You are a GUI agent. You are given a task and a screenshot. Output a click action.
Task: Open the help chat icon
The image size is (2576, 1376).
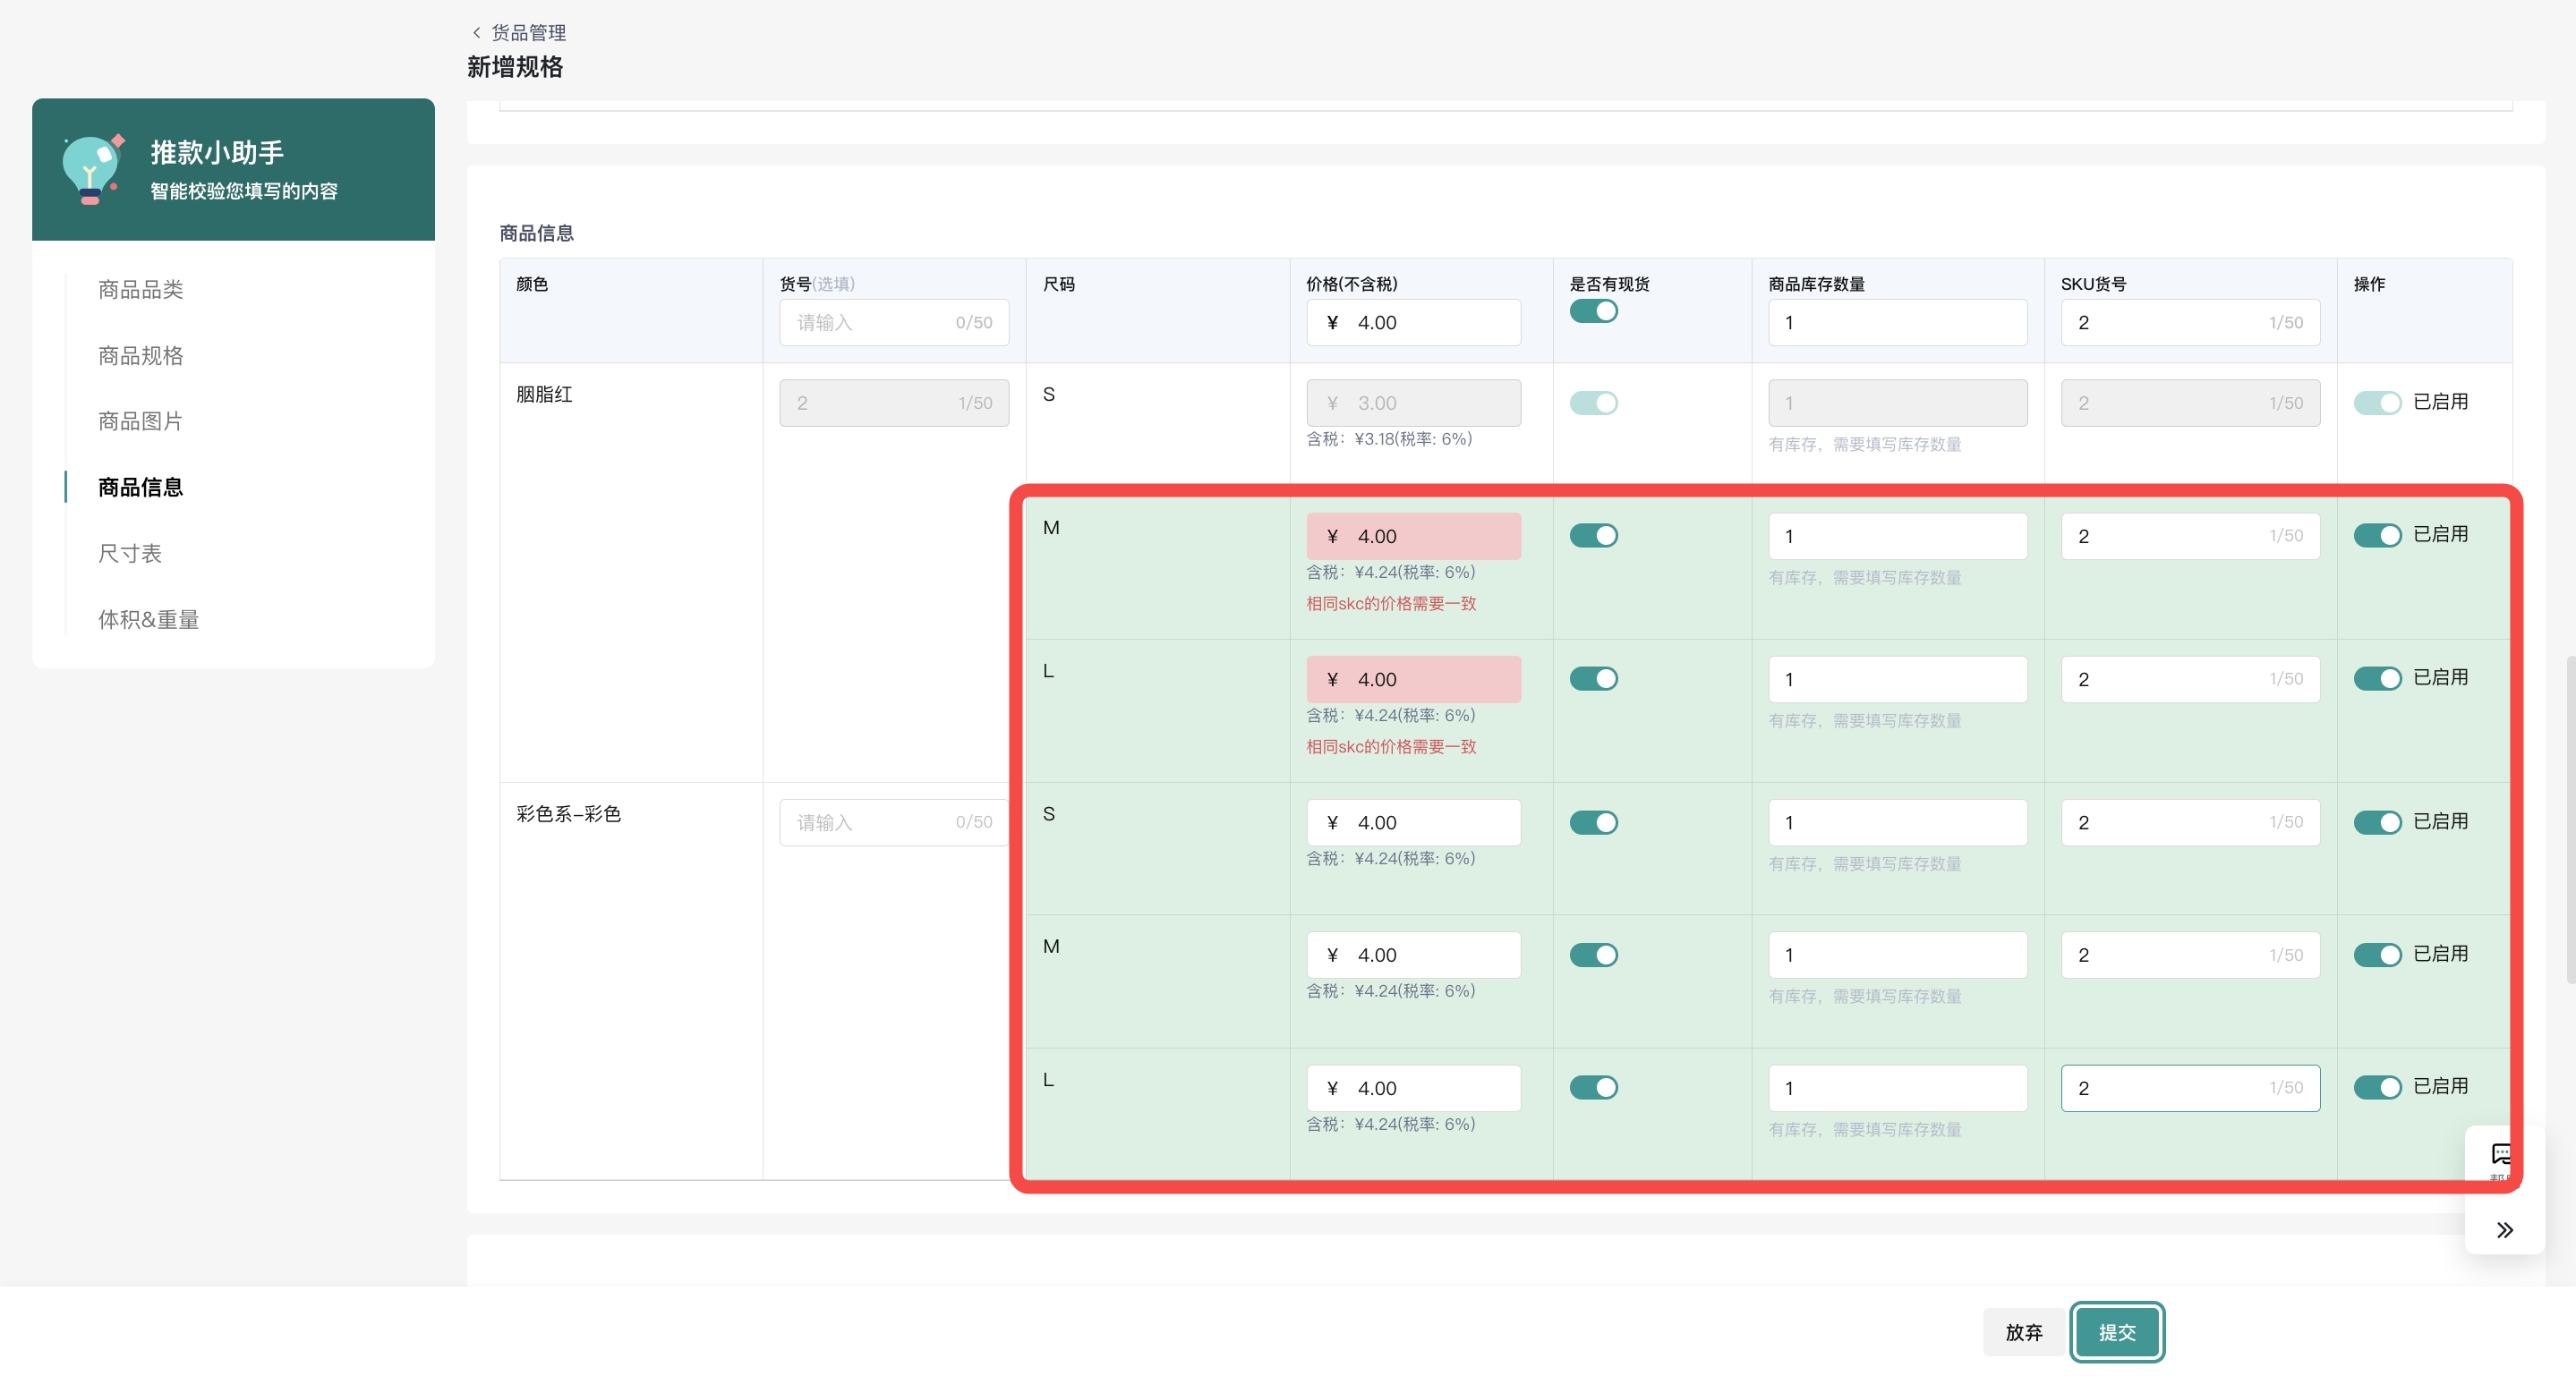(2501, 1154)
